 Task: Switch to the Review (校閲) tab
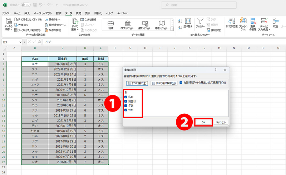point(78,13)
